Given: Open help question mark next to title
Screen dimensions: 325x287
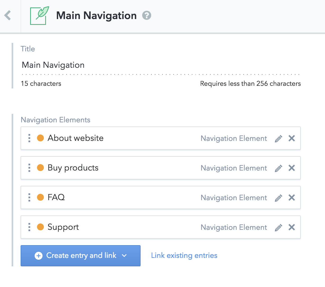Looking at the screenshot, I should point(147,16).
